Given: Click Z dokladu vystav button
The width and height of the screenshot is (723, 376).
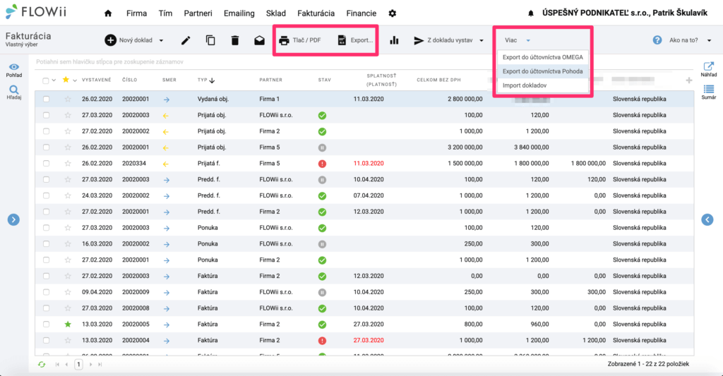Looking at the screenshot, I should coord(443,40).
